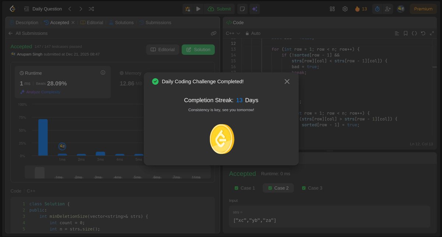Click the format code lines icon
442x237 pixels.
click(x=397, y=33)
